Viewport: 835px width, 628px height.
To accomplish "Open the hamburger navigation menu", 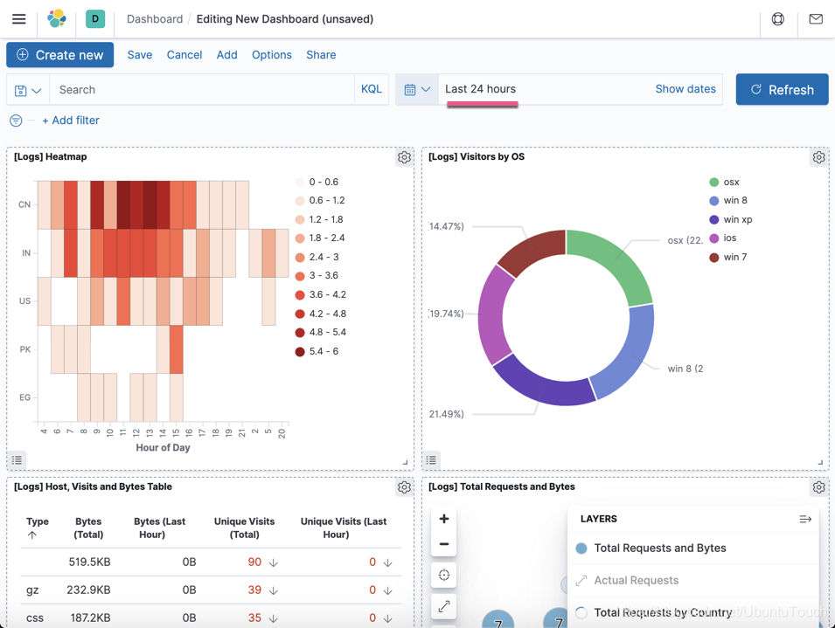I will click(x=19, y=19).
